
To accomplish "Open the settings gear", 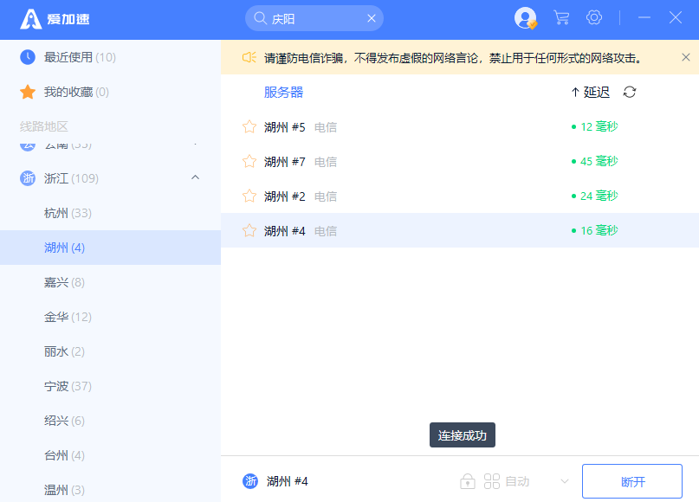I will (x=594, y=18).
